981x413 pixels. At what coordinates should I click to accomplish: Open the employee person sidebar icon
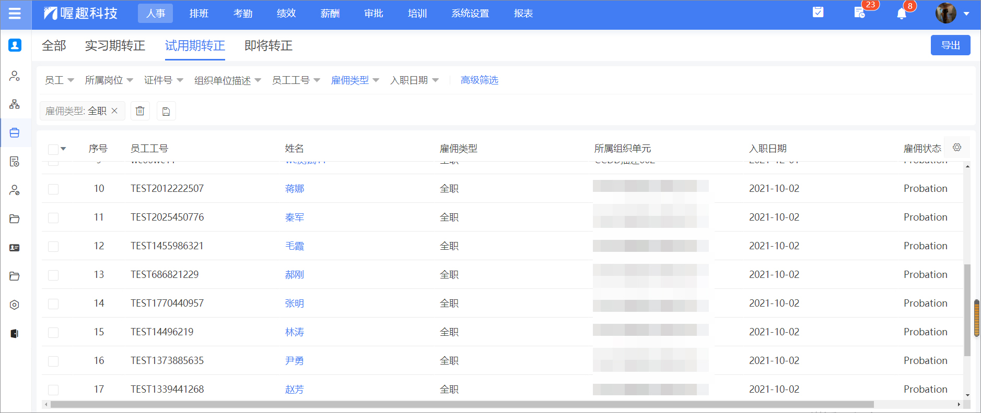[15, 76]
